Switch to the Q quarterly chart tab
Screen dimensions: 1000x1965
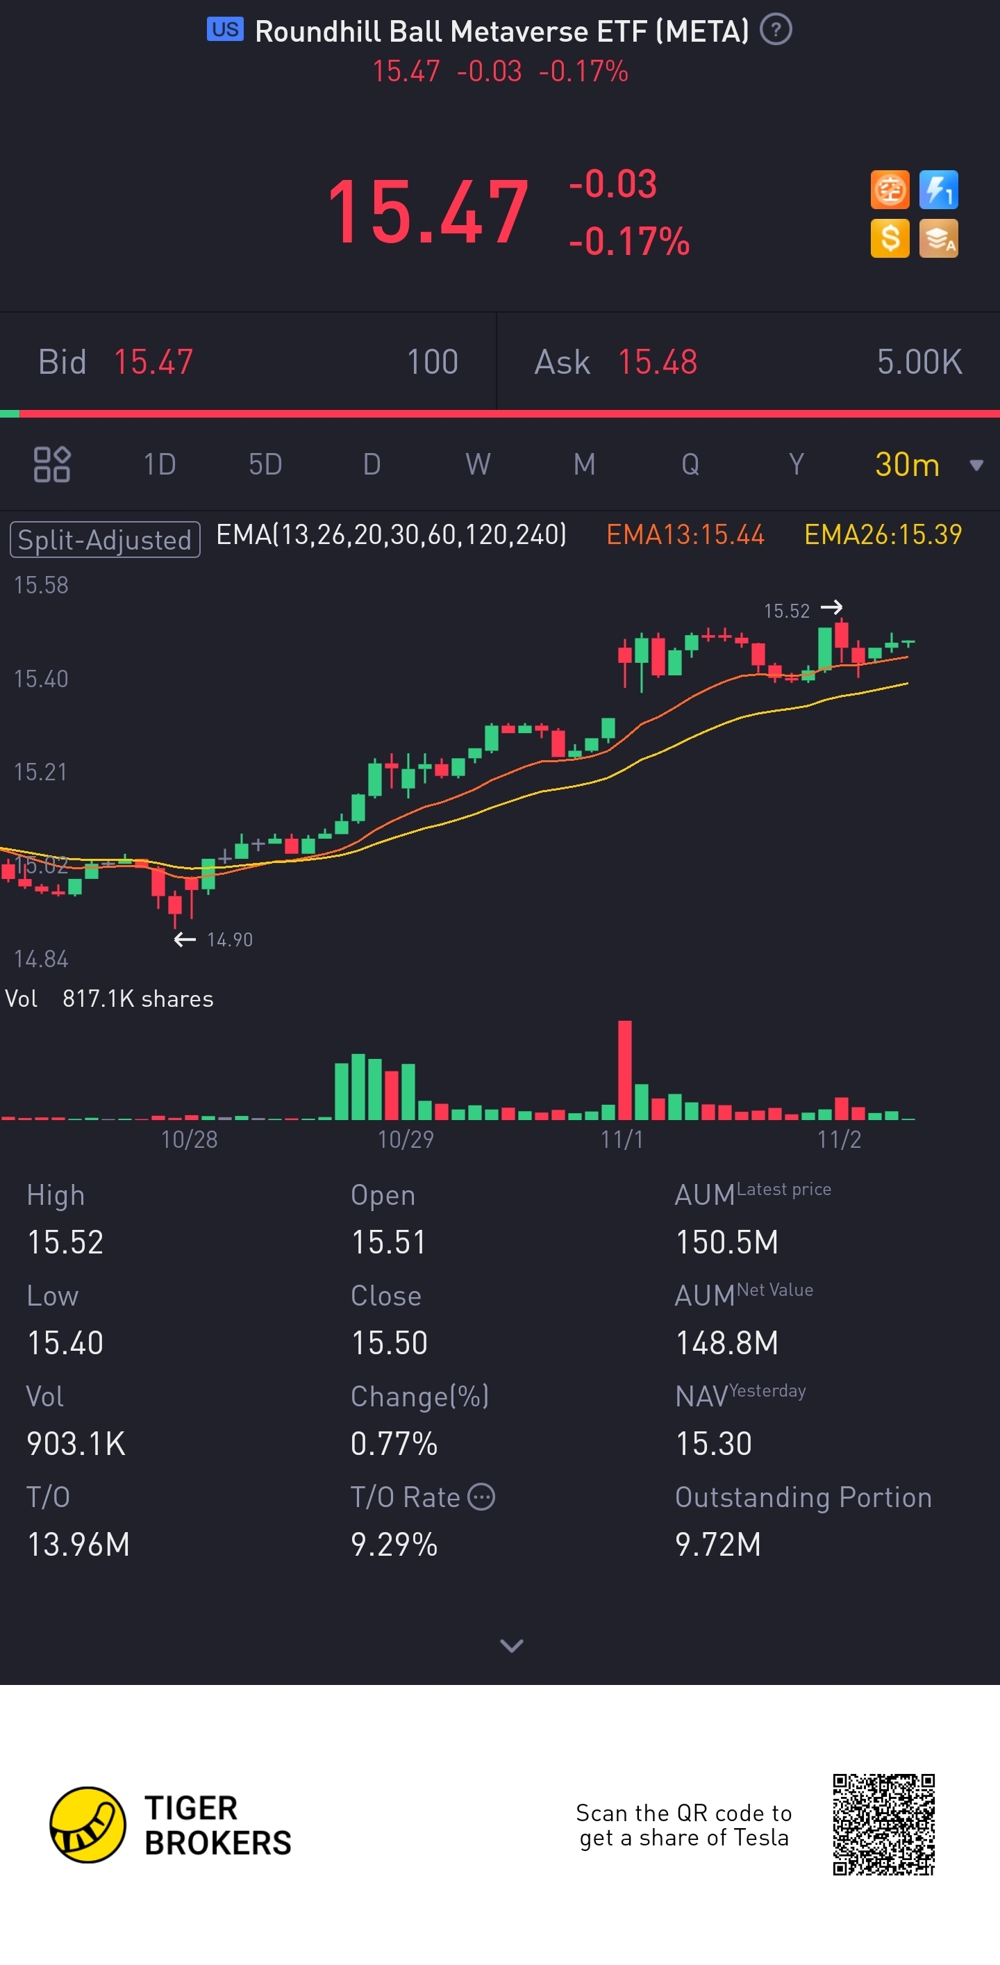click(690, 463)
